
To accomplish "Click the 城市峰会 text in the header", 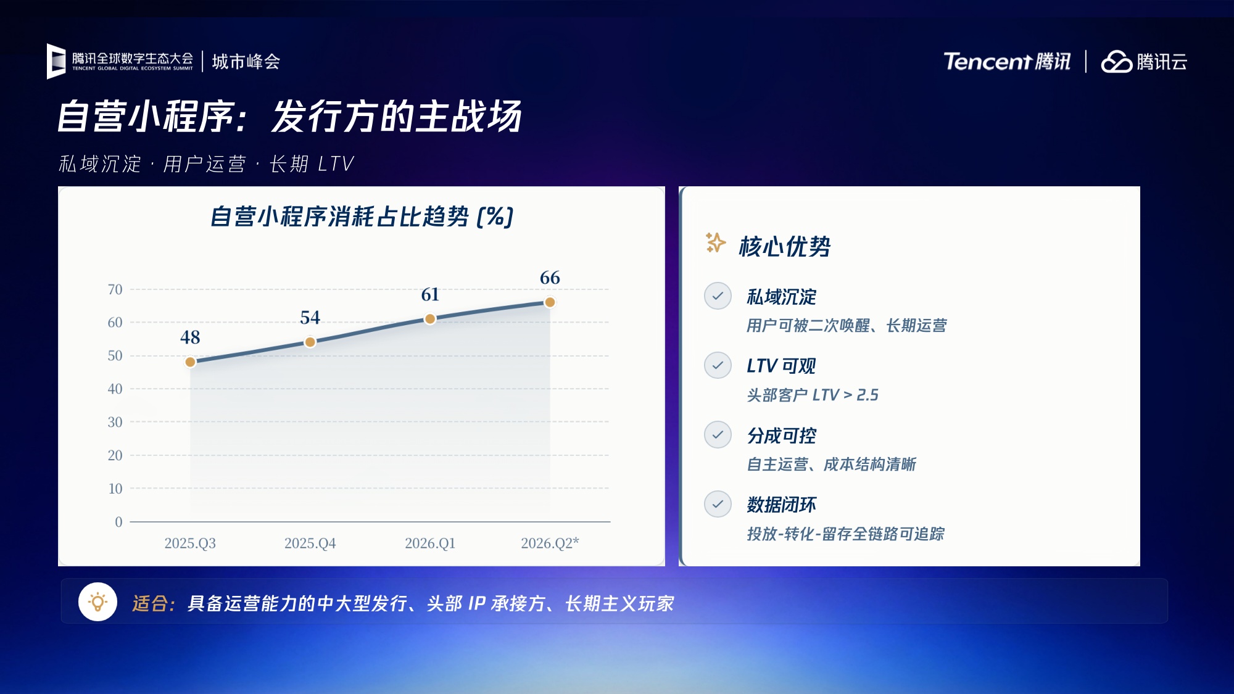I will [246, 62].
